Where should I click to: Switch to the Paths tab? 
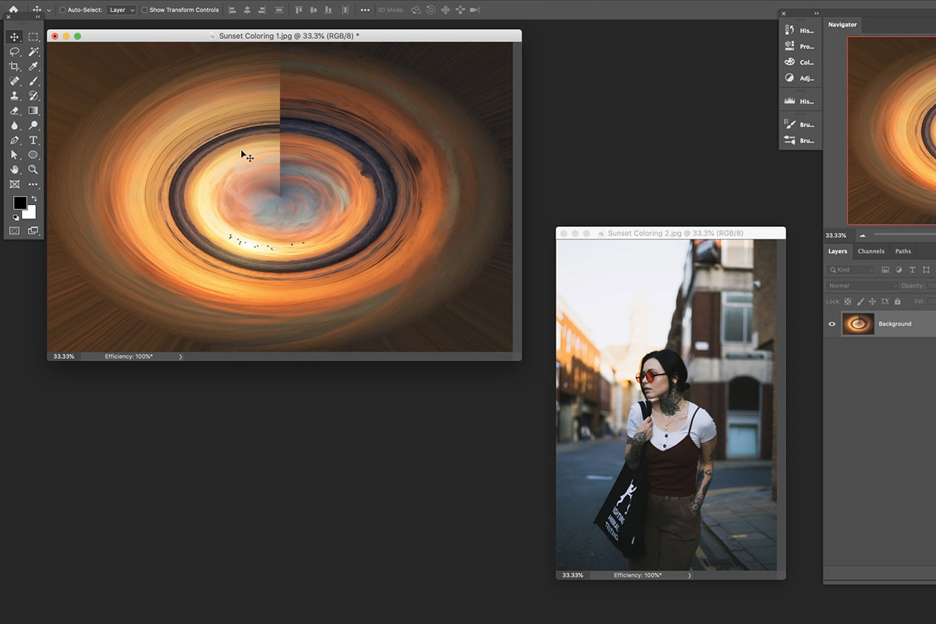click(903, 251)
